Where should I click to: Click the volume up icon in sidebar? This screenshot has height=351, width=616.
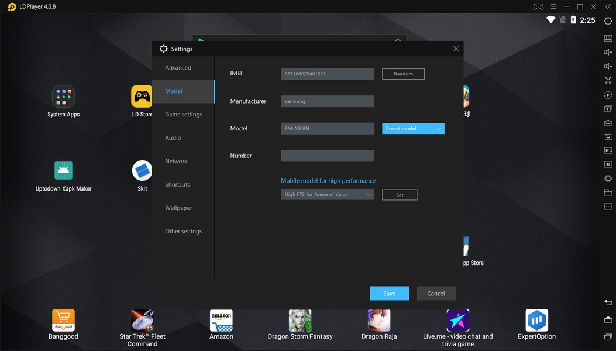click(608, 52)
